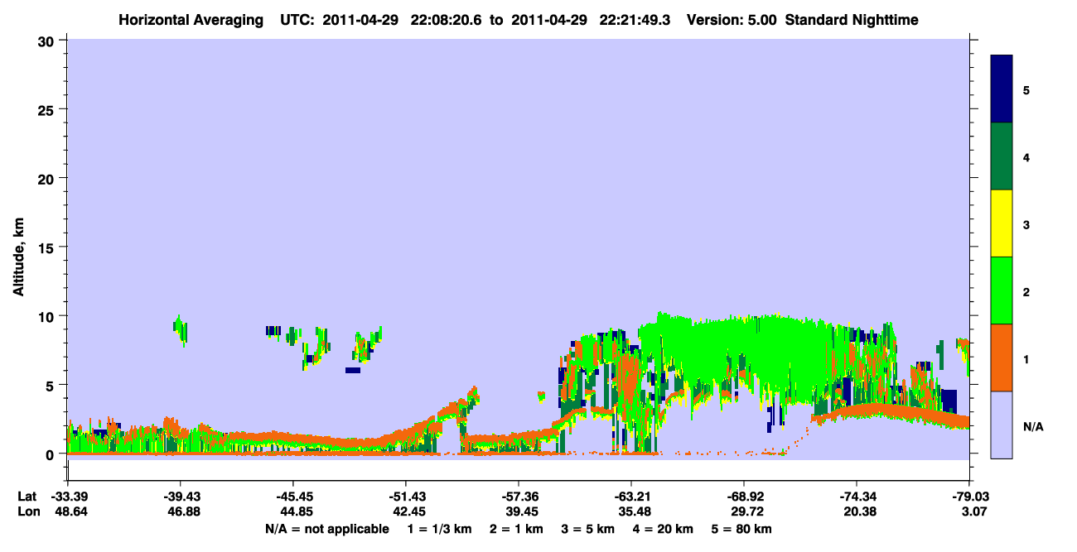Click the dark green 20 km legend swatch

[x=1002, y=156]
